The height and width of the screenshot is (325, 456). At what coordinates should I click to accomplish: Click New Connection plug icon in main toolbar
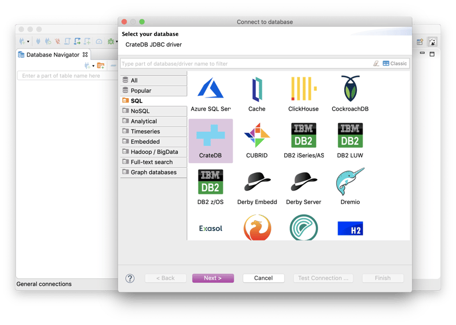22,41
